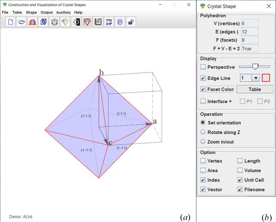The width and height of the screenshot is (276, 222).
Task: Tick the P2 checkbox
Action: pos(260,101)
